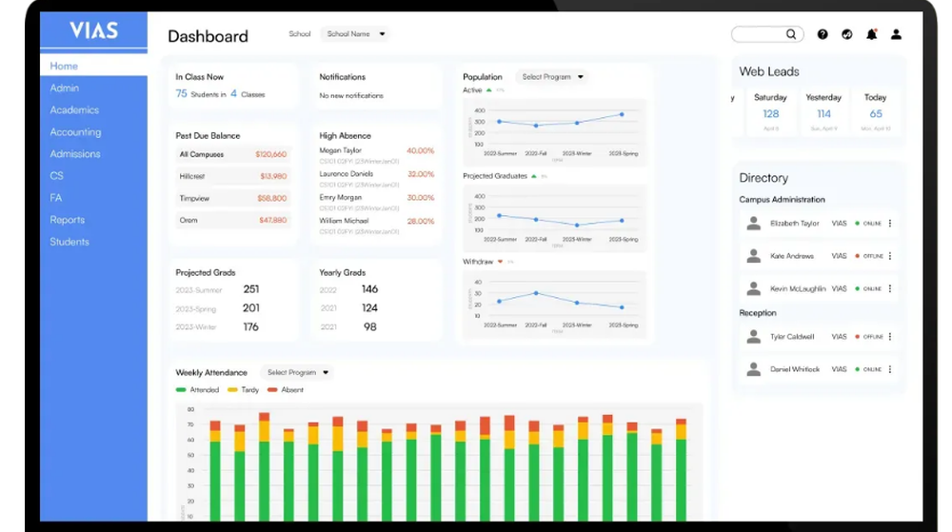Viewport: 952px width, 532px height.
Task: Open Yesterday's 114 web leads
Action: 823,114
